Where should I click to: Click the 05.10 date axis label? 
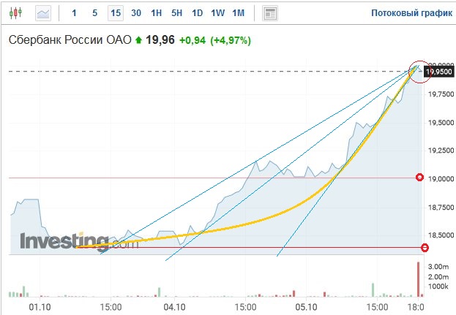306,307
